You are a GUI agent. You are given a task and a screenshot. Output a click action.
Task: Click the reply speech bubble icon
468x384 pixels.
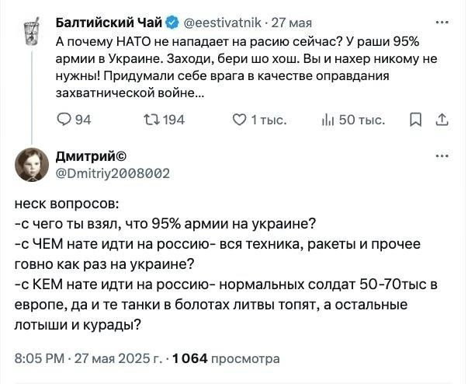click(65, 120)
